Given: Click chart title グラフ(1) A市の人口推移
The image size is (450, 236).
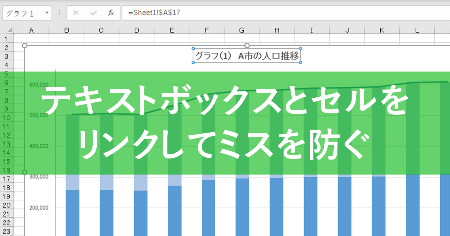Looking at the screenshot, I should [x=247, y=56].
